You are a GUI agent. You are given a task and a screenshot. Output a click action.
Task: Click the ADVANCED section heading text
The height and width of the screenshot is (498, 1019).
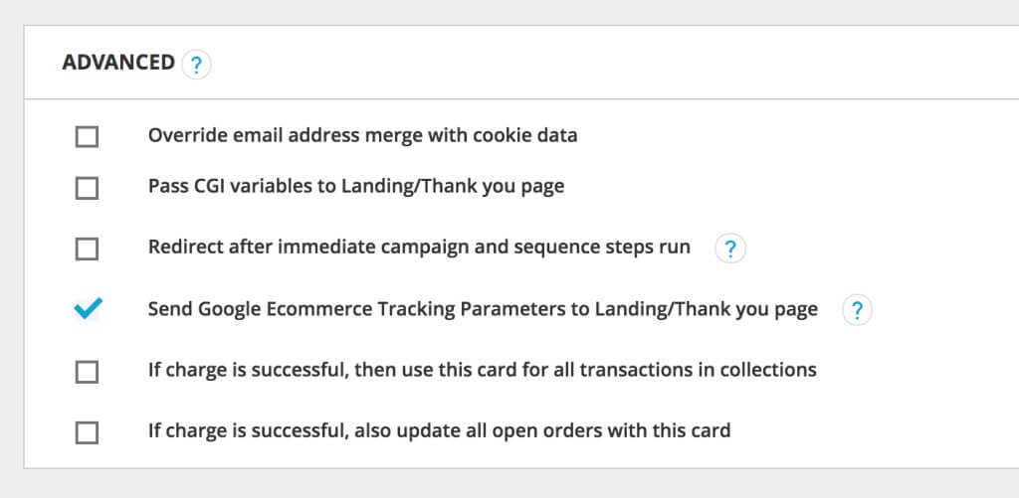(x=117, y=64)
